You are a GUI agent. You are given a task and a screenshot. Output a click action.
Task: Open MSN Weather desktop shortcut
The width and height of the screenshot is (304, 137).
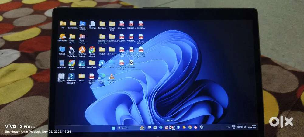(x=63, y=36)
